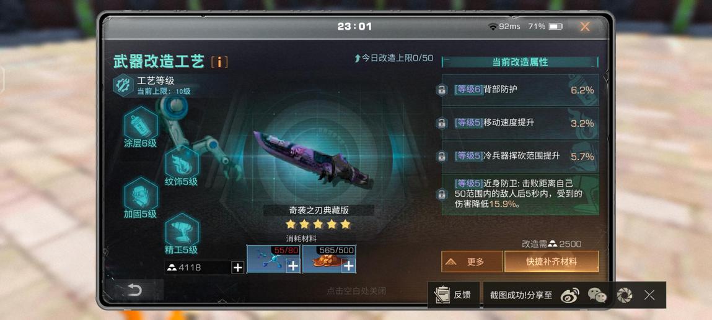This screenshot has width=712, height=320.
Task: Expand the 更多 options button
Action: pos(472,262)
